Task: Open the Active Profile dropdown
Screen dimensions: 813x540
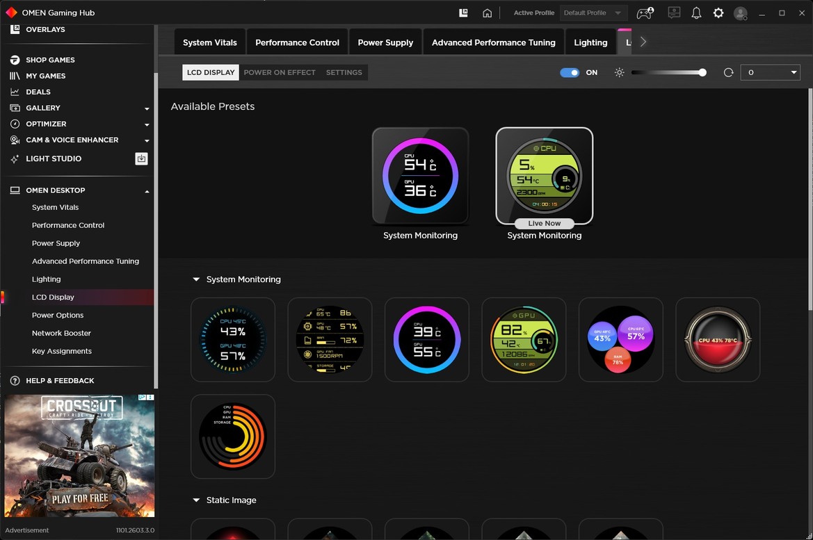Action: pyautogui.click(x=593, y=13)
